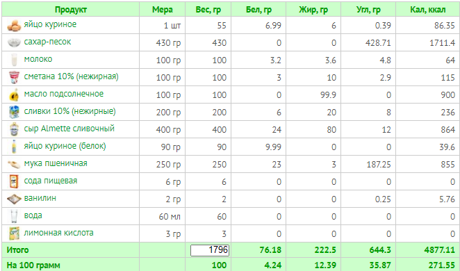Open 'мука пшеничная' product link
Screen dimensions: 460x271
[56, 163]
